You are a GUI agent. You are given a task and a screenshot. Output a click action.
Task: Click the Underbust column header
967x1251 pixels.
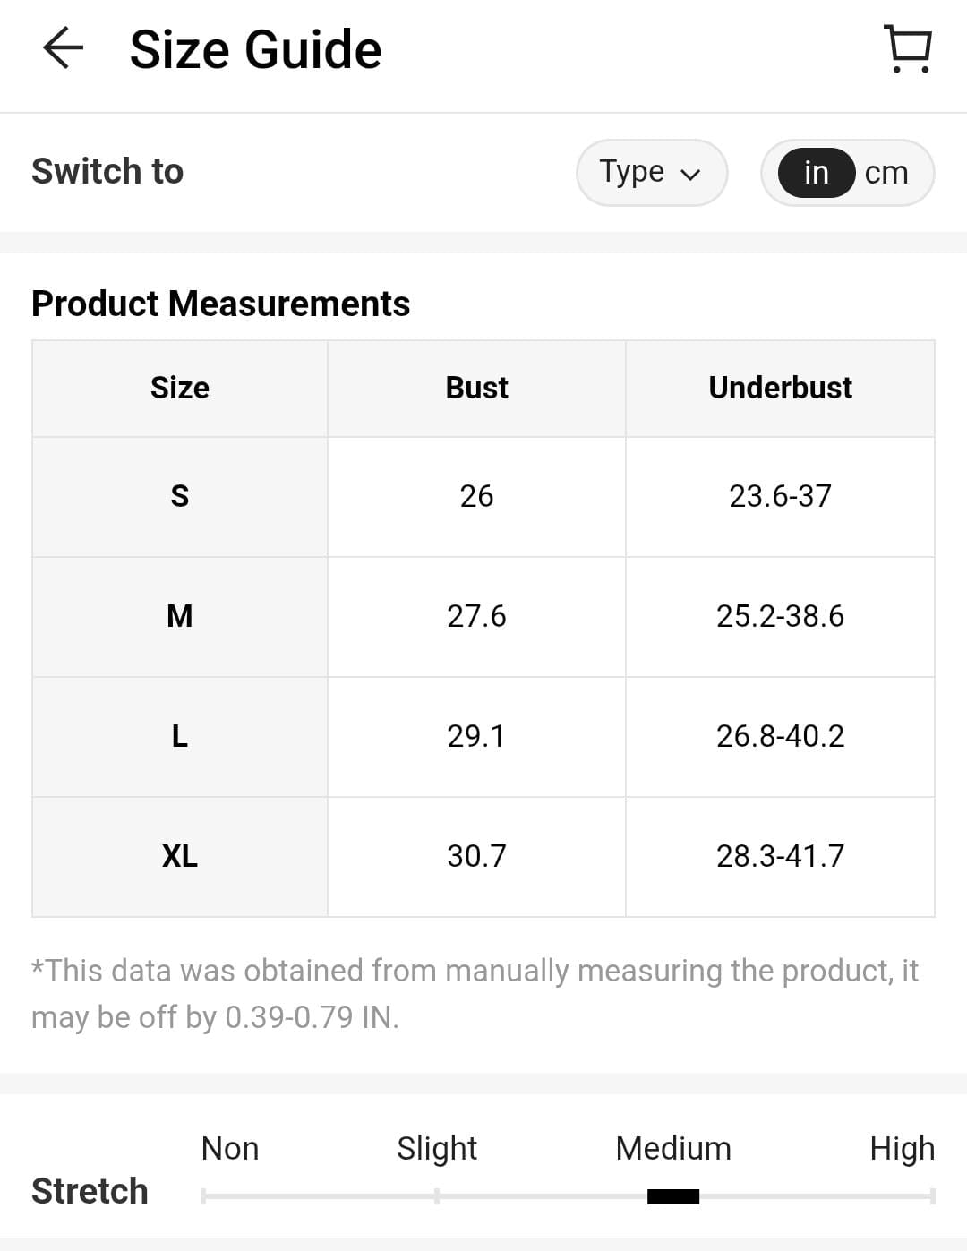coord(780,388)
